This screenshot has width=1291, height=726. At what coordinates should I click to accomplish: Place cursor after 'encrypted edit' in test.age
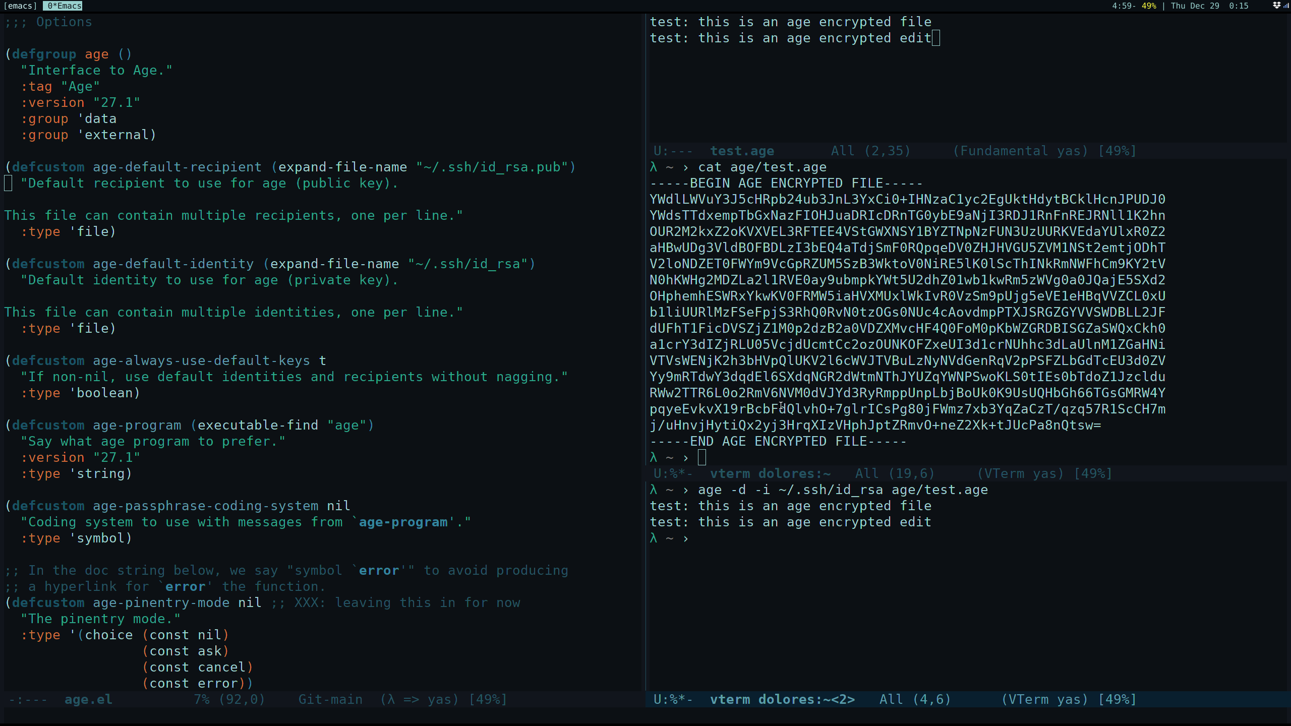(936, 38)
